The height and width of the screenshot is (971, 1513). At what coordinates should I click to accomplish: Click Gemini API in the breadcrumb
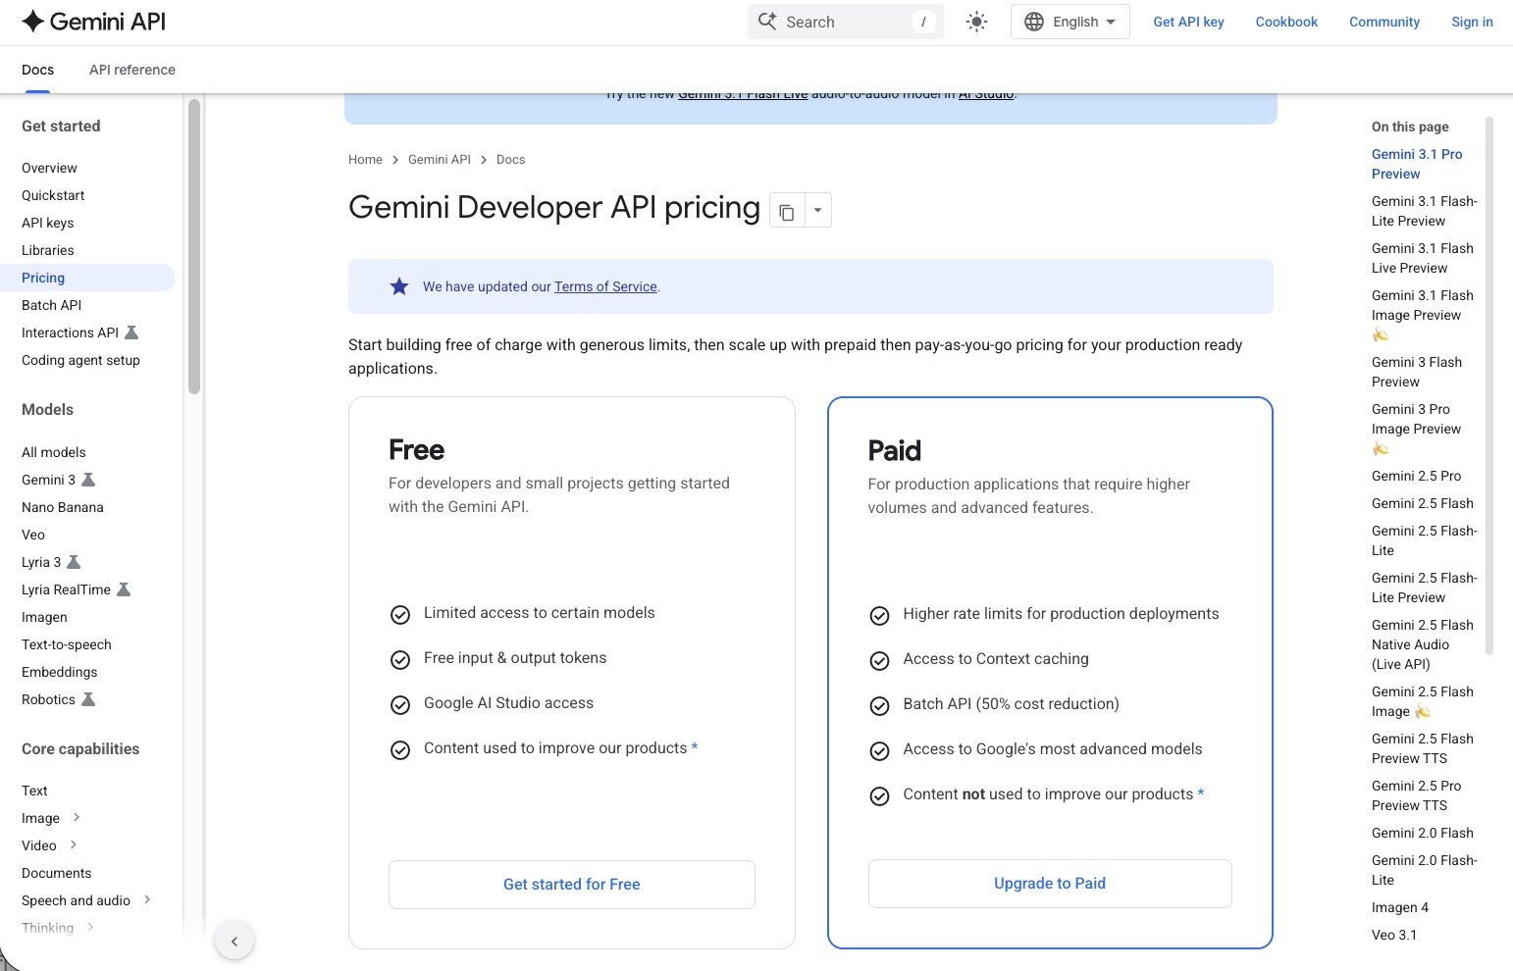(440, 159)
